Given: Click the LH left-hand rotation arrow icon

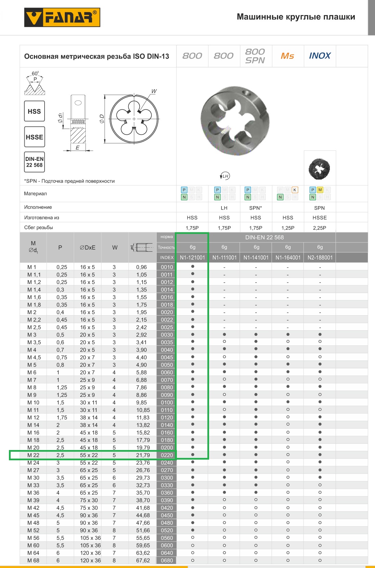Looking at the screenshot, I should (x=225, y=176).
